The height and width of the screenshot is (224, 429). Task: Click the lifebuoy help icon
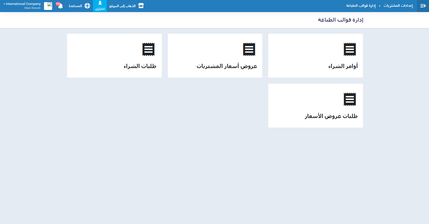tap(87, 6)
